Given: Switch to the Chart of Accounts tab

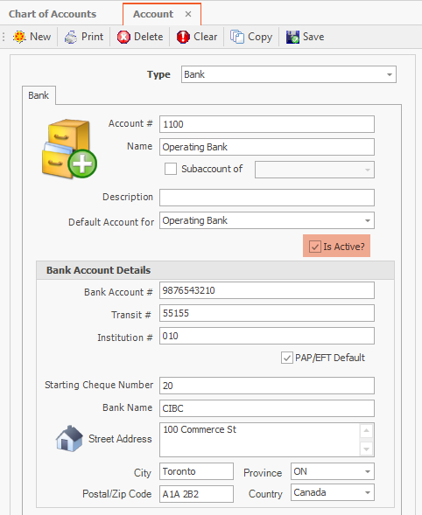Looking at the screenshot, I should tap(53, 14).
